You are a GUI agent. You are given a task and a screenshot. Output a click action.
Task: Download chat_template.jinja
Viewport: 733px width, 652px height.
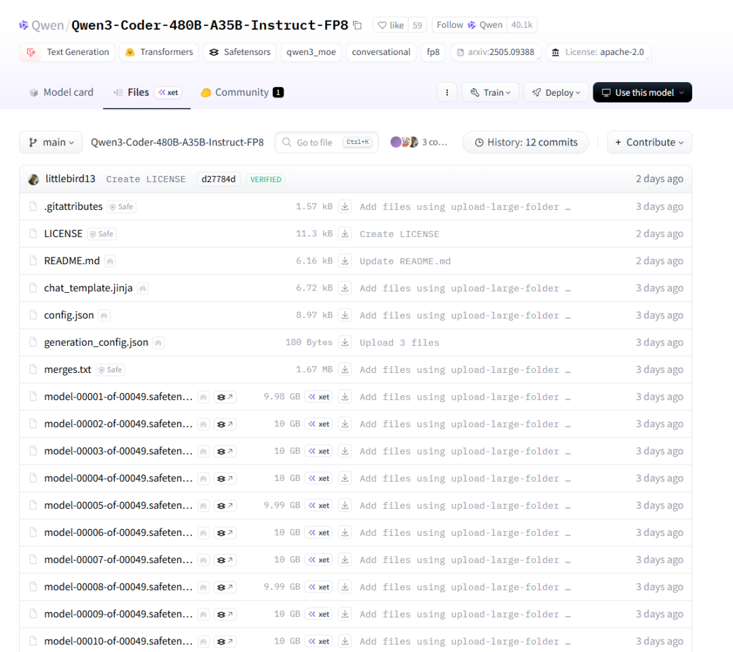point(345,288)
